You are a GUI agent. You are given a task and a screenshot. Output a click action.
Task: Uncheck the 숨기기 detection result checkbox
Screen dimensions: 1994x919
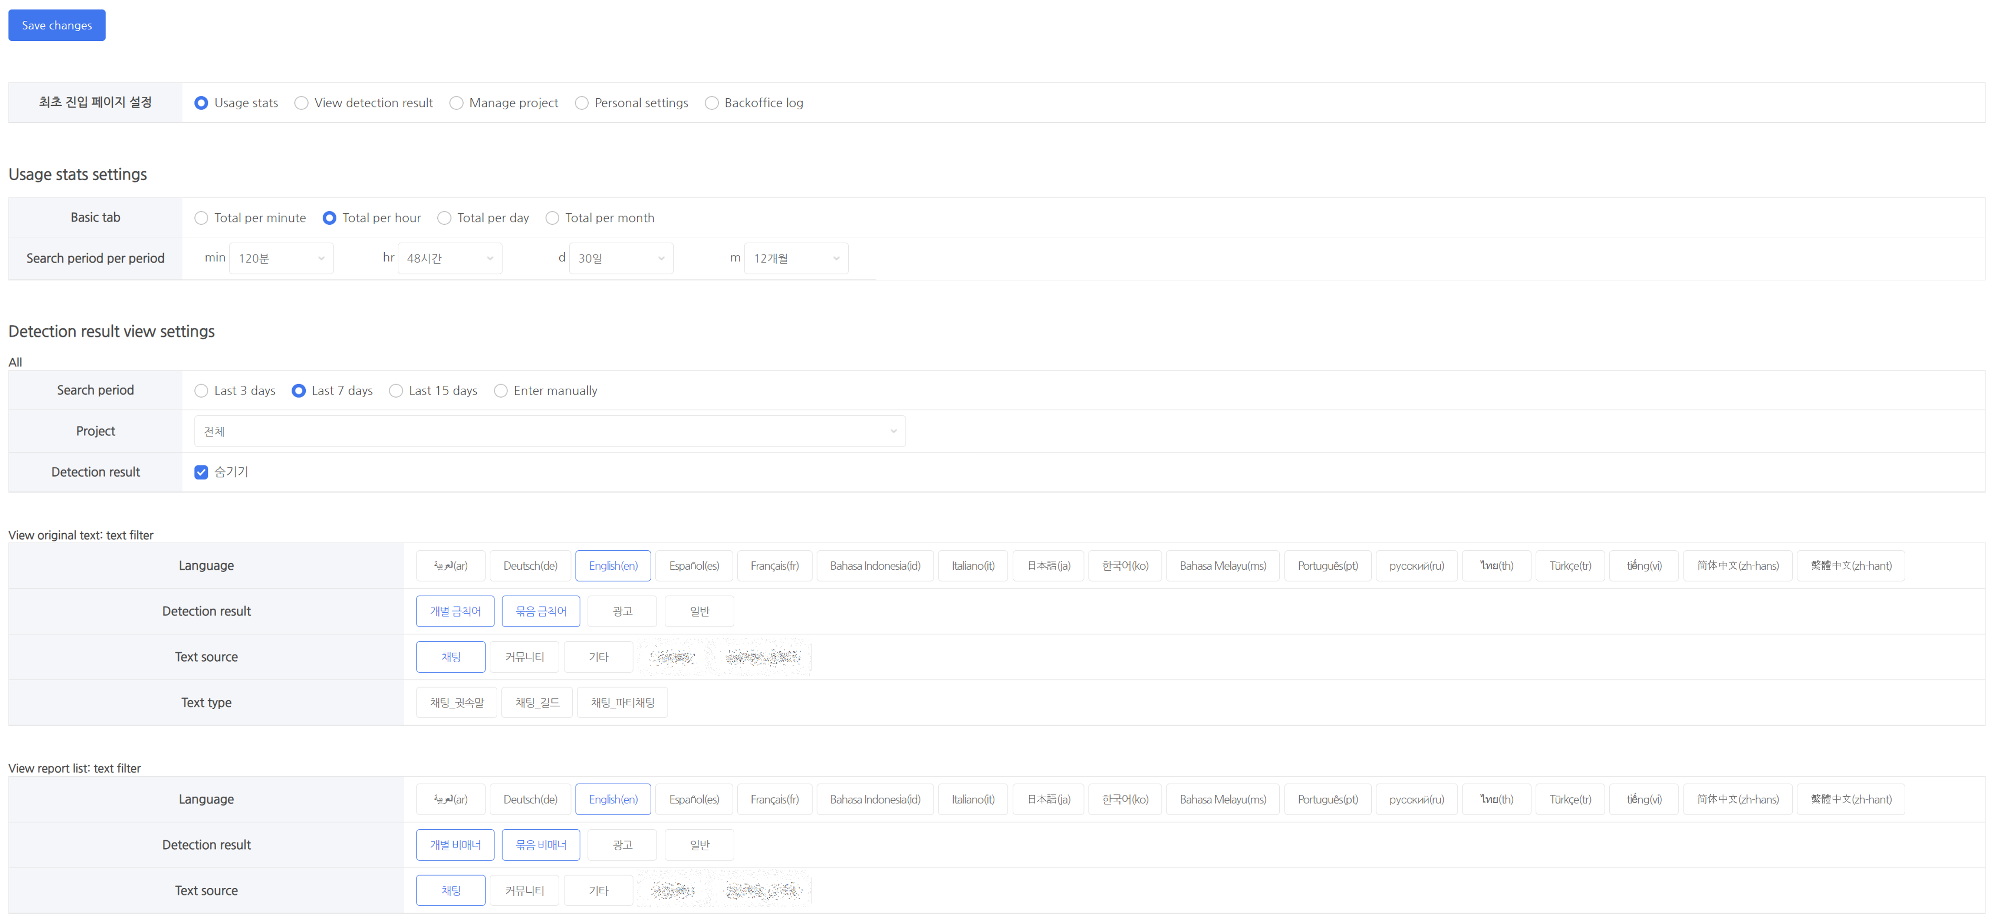pos(201,472)
